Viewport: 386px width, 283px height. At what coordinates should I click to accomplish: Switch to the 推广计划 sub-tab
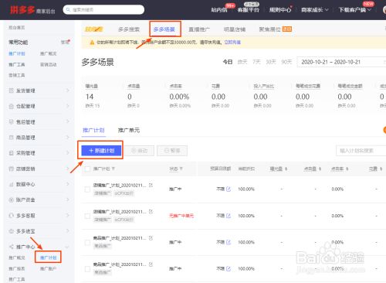pos(93,130)
